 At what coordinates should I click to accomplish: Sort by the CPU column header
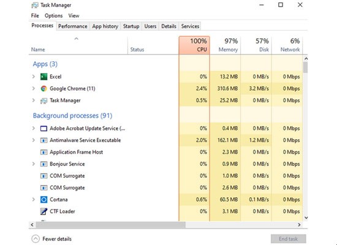tap(194, 45)
